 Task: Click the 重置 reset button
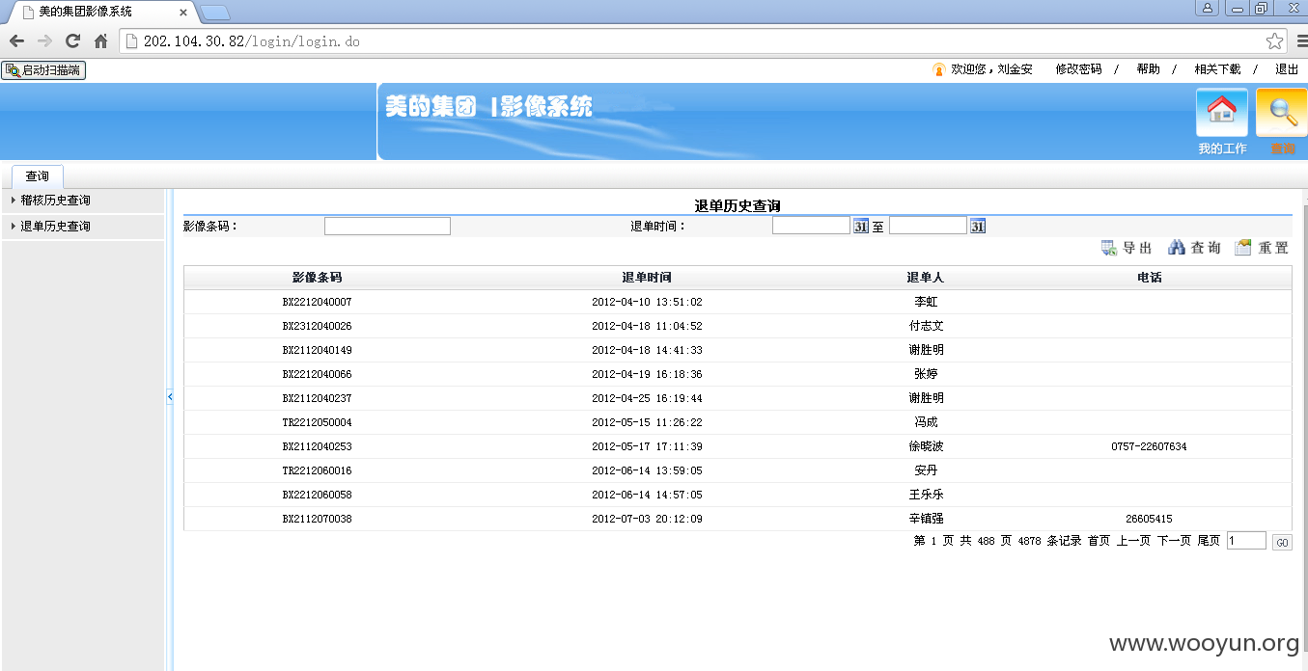[x=1262, y=248]
